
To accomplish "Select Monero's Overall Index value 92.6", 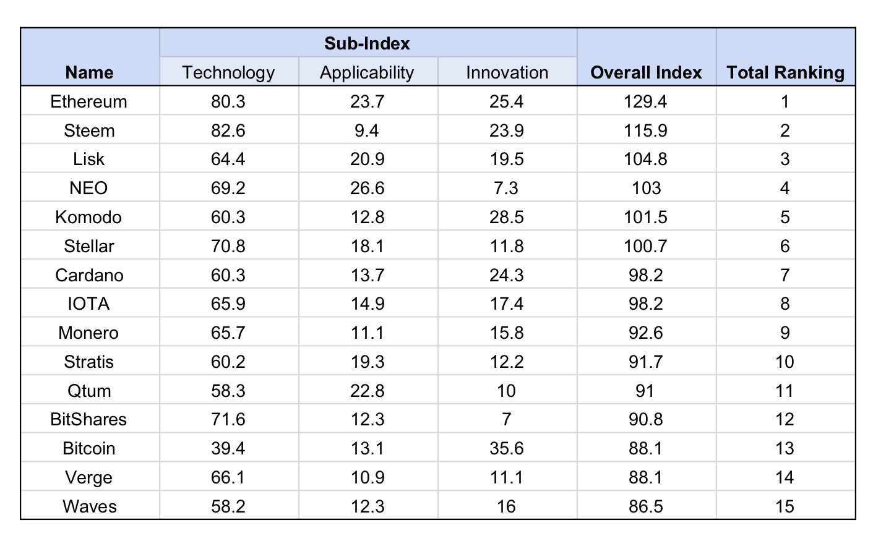I will 646,333.
